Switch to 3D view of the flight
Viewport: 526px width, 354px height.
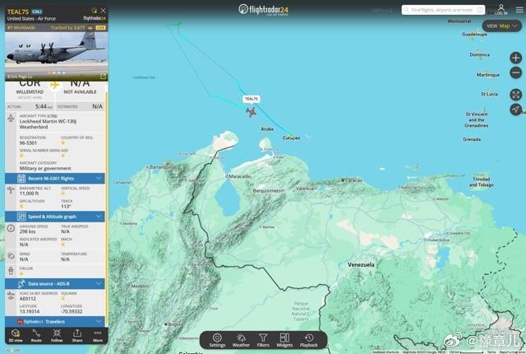click(x=16, y=336)
